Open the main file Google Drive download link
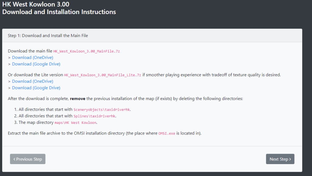 [36, 64]
